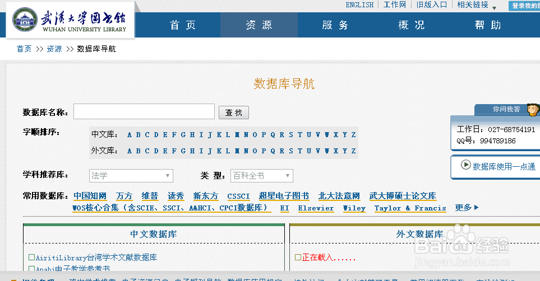540x281 pixels.
Task: Select letter T in the 外文库 row
Action: pos(299,151)
